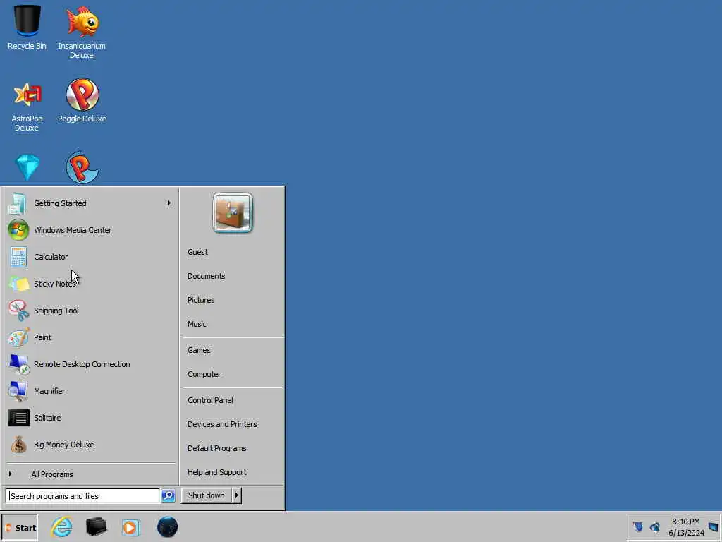Open Insaniquarium Deluxe desktop icon

click(82, 32)
